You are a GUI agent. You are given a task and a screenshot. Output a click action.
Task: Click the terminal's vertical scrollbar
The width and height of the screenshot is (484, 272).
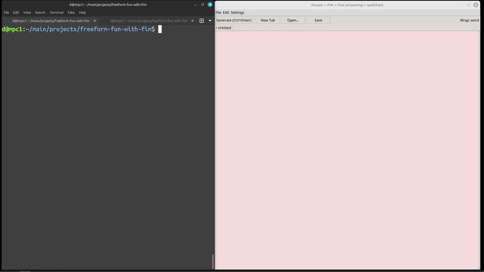tap(213, 261)
